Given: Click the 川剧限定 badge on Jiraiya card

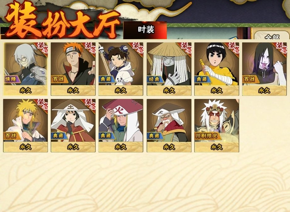Looking at the screenshot, I should [207, 136].
